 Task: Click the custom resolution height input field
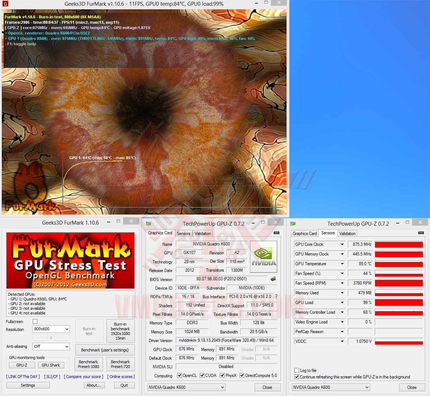(x=62, y=337)
